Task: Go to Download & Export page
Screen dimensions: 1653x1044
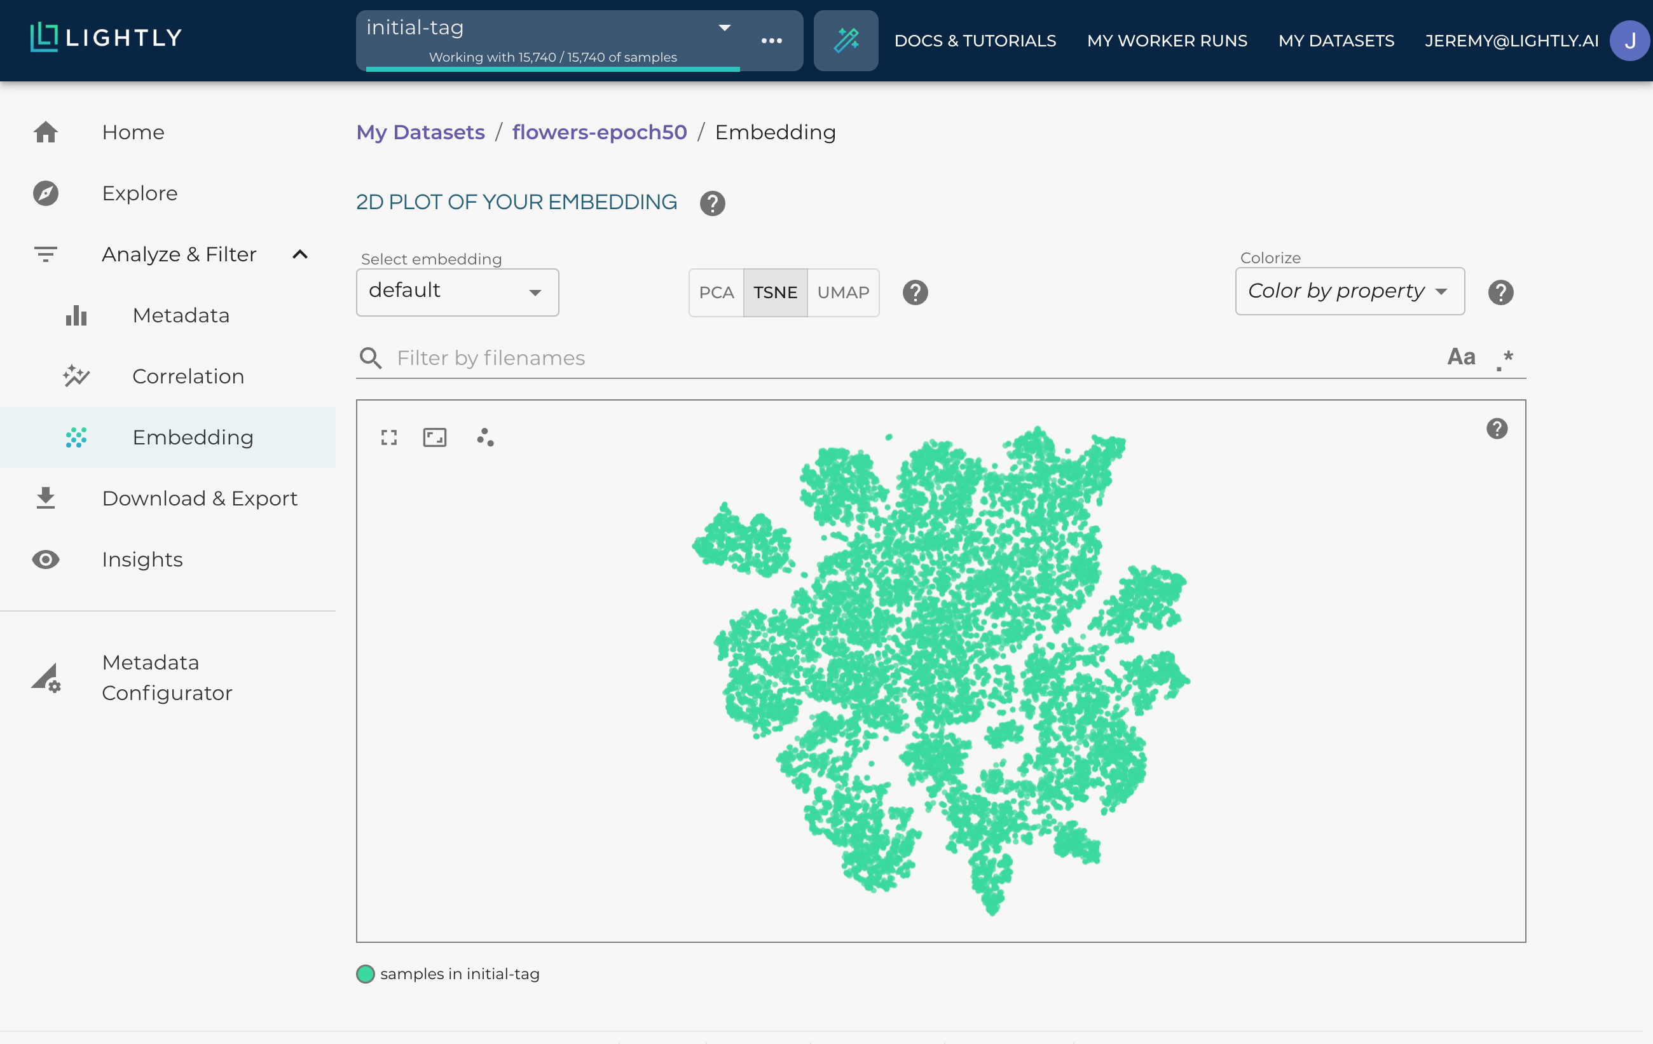Action: 199,498
